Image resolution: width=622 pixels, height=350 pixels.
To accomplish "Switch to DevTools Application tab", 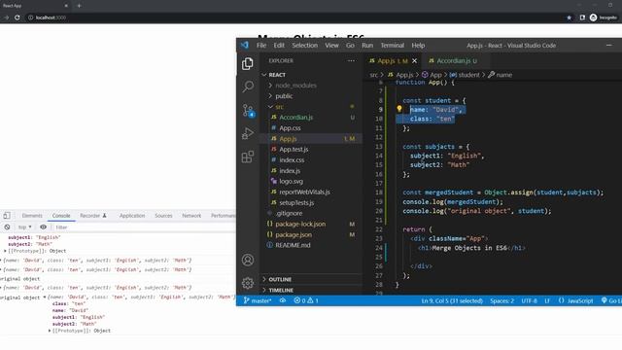I will click(132, 216).
